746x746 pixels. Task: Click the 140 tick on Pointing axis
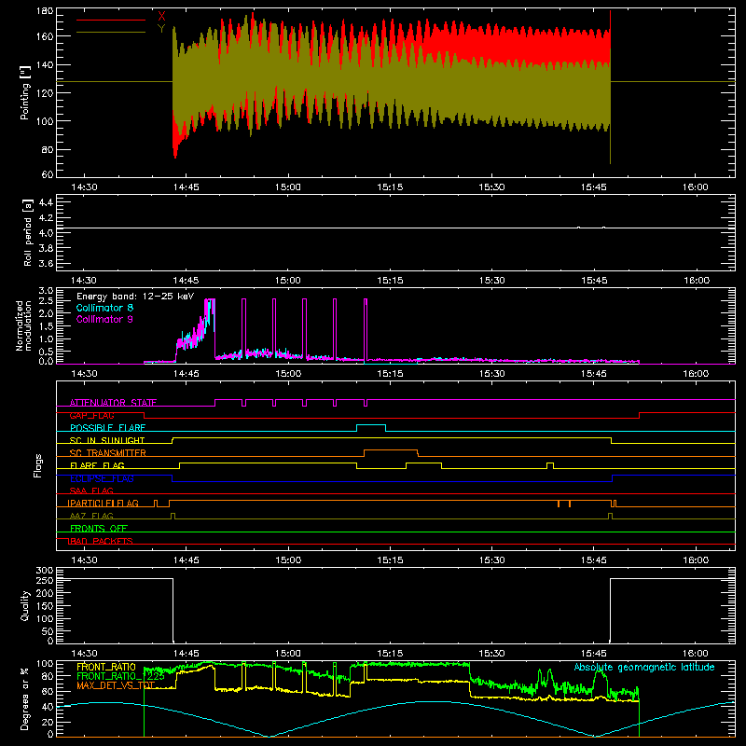click(45, 64)
